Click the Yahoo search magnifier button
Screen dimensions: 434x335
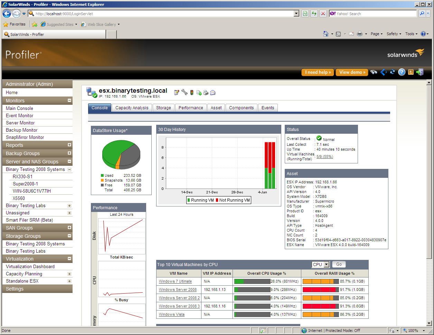tap(422, 14)
